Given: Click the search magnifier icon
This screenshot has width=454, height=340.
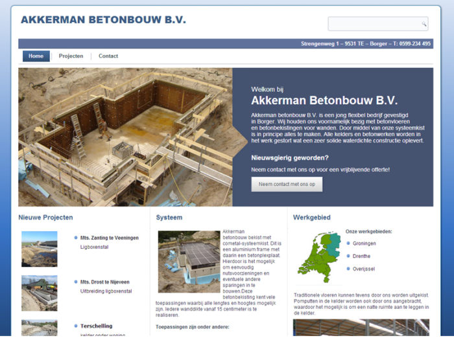Looking at the screenshot, I should [424, 24].
